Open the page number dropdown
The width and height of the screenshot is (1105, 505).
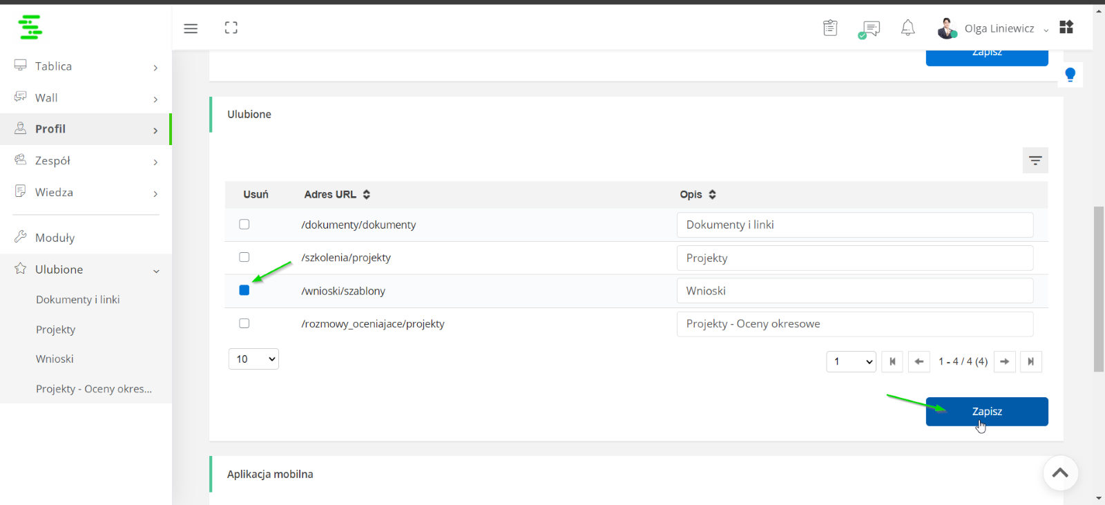pos(851,361)
